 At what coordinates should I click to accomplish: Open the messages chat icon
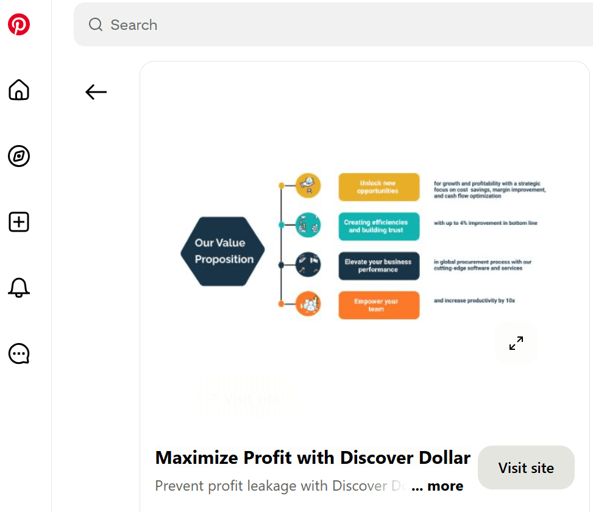tap(19, 354)
